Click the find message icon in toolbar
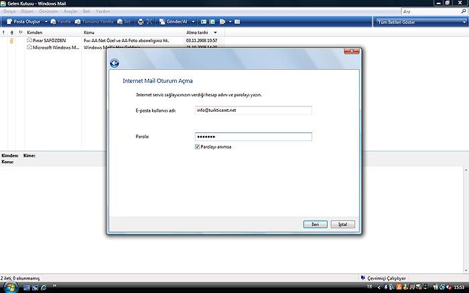Screen dimensions: 469x293 pos(222,21)
